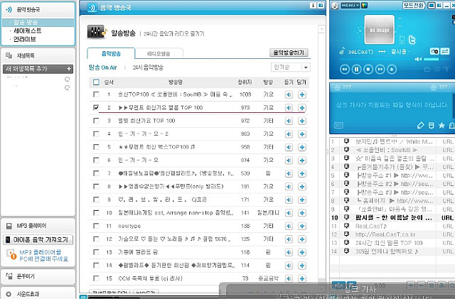
Task: Check the box for newtype row
Action: click(96, 226)
